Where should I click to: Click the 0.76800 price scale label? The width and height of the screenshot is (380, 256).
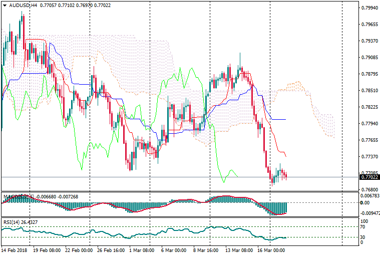click(369, 189)
